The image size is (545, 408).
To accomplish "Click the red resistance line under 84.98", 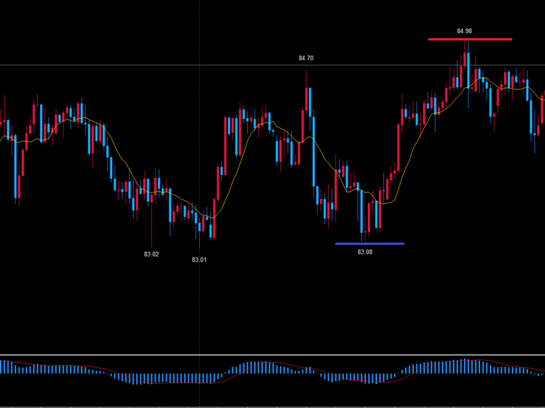I will (x=470, y=40).
